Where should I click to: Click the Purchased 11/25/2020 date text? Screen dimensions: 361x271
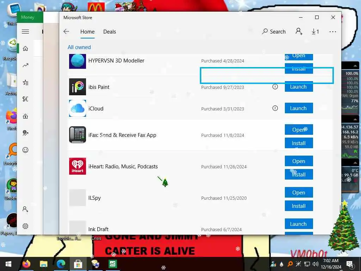(x=224, y=198)
